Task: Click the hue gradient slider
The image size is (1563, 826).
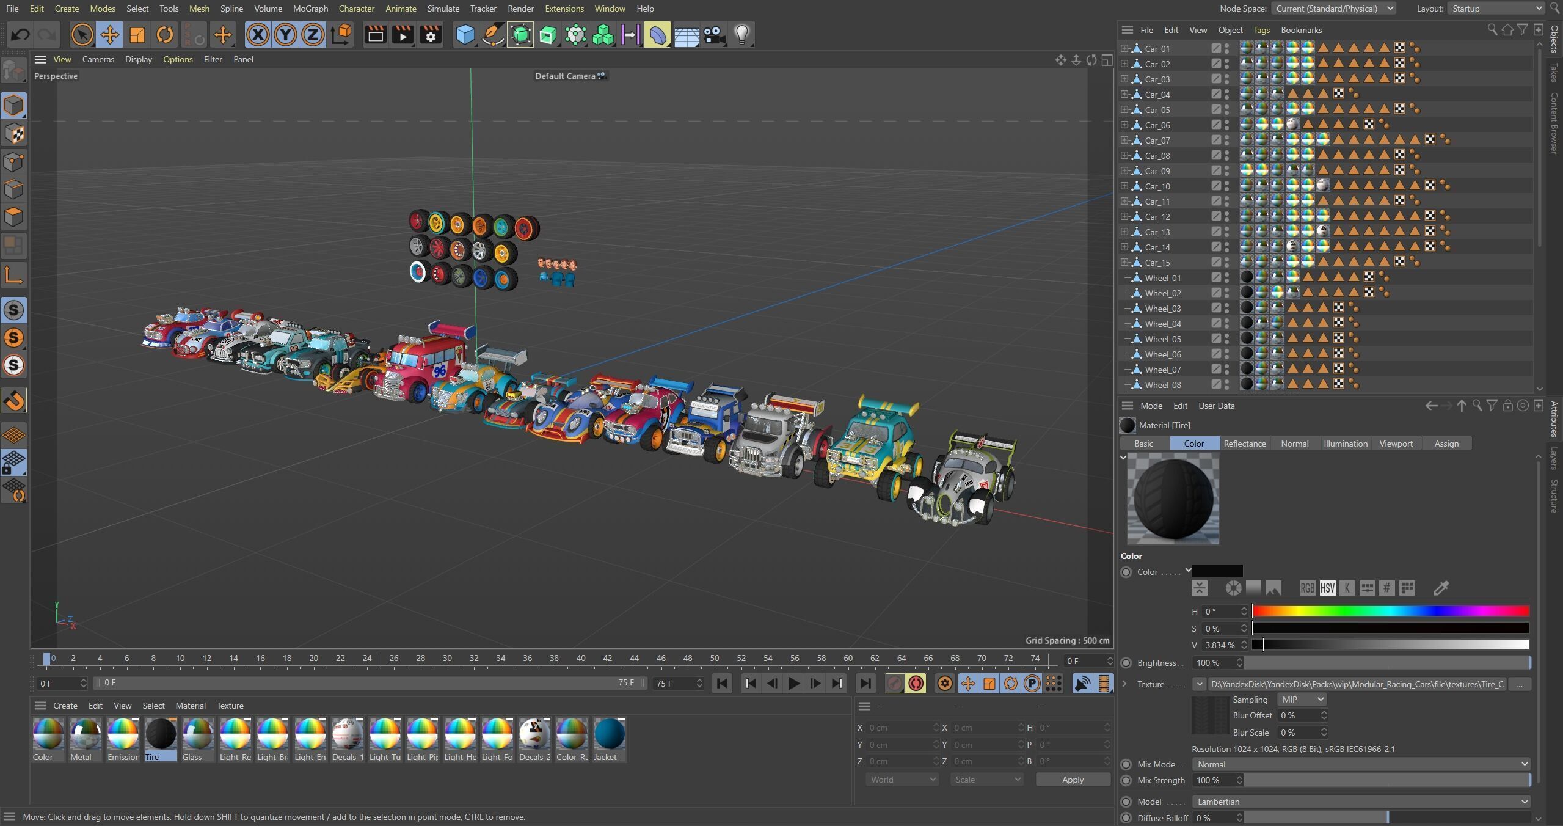Action: (x=1390, y=611)
